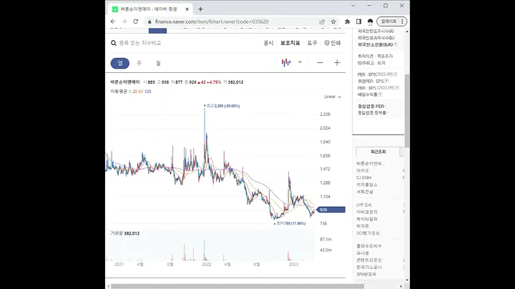Screen dimensions: 515x289
Task: Select the 최근조회 tab
Action: [378, 152]
